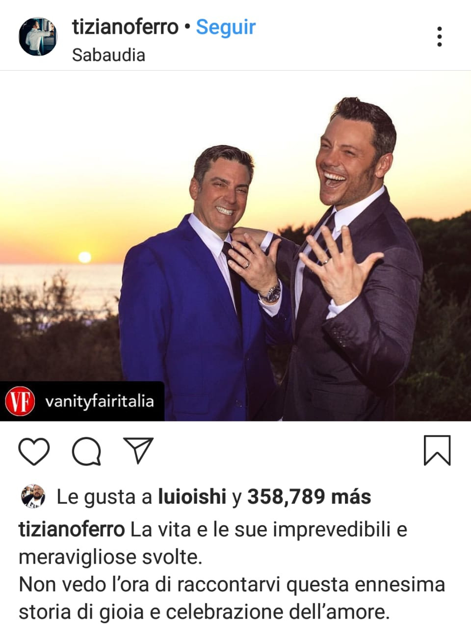Open the tizianoferro username in the header

pyautogui.click(x=125, y=27)
